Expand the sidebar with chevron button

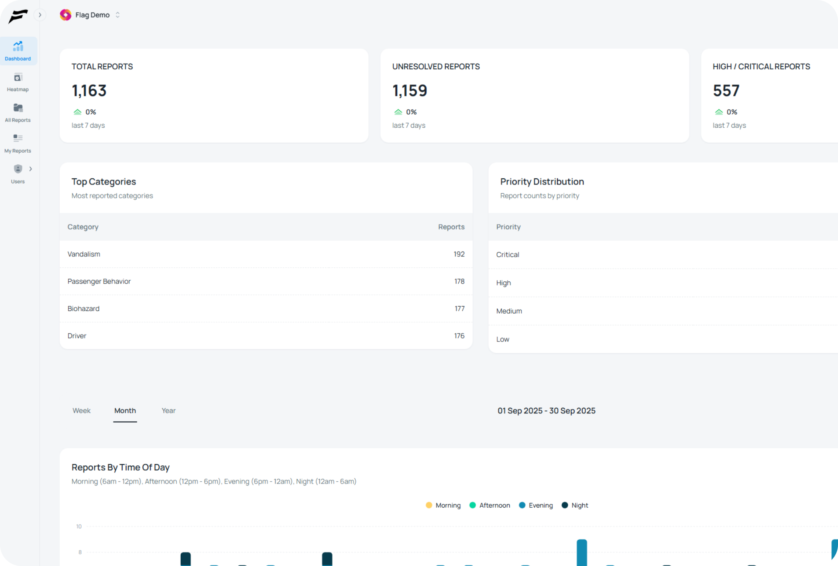40,15
